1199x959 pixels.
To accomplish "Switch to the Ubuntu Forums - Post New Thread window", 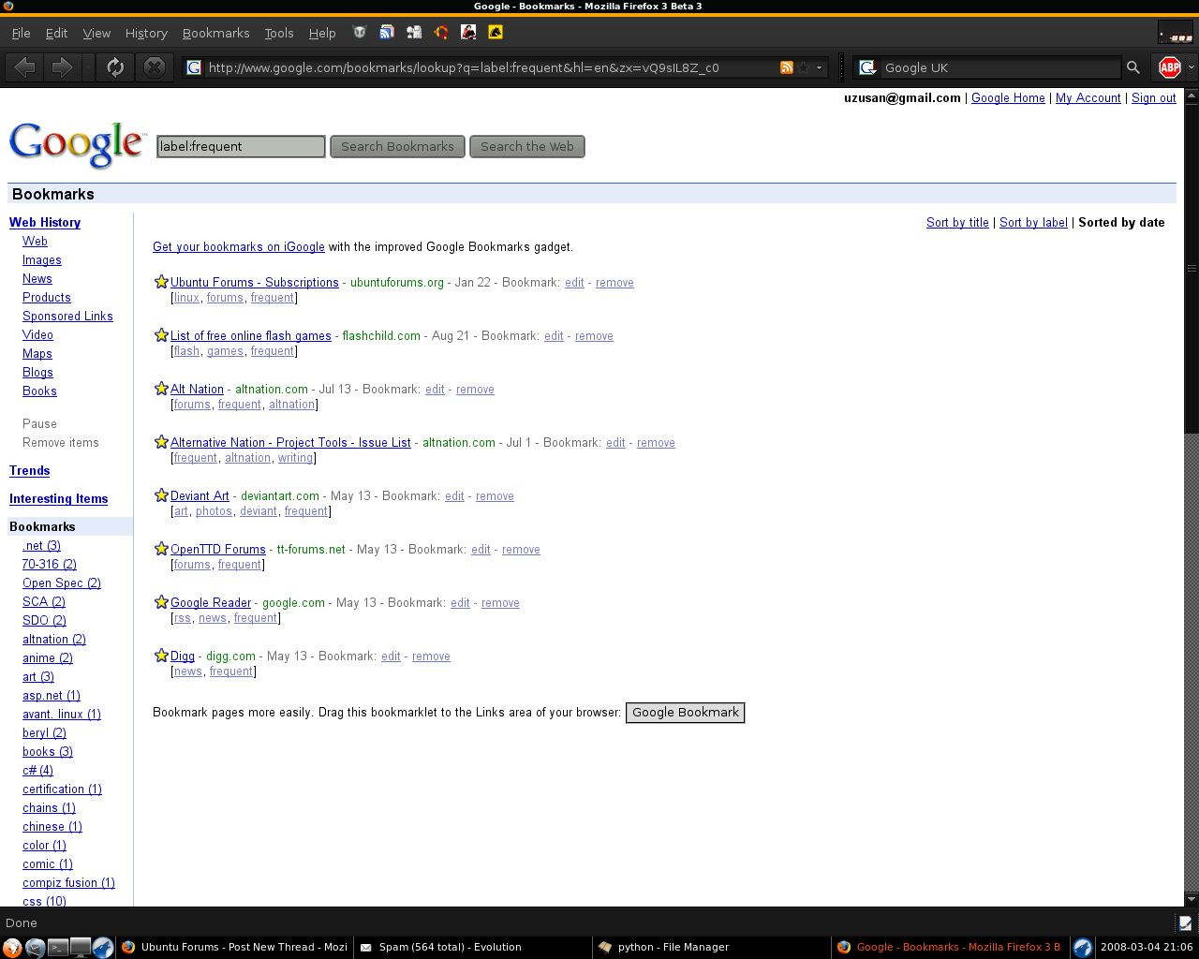I will (x=234, y=947).
